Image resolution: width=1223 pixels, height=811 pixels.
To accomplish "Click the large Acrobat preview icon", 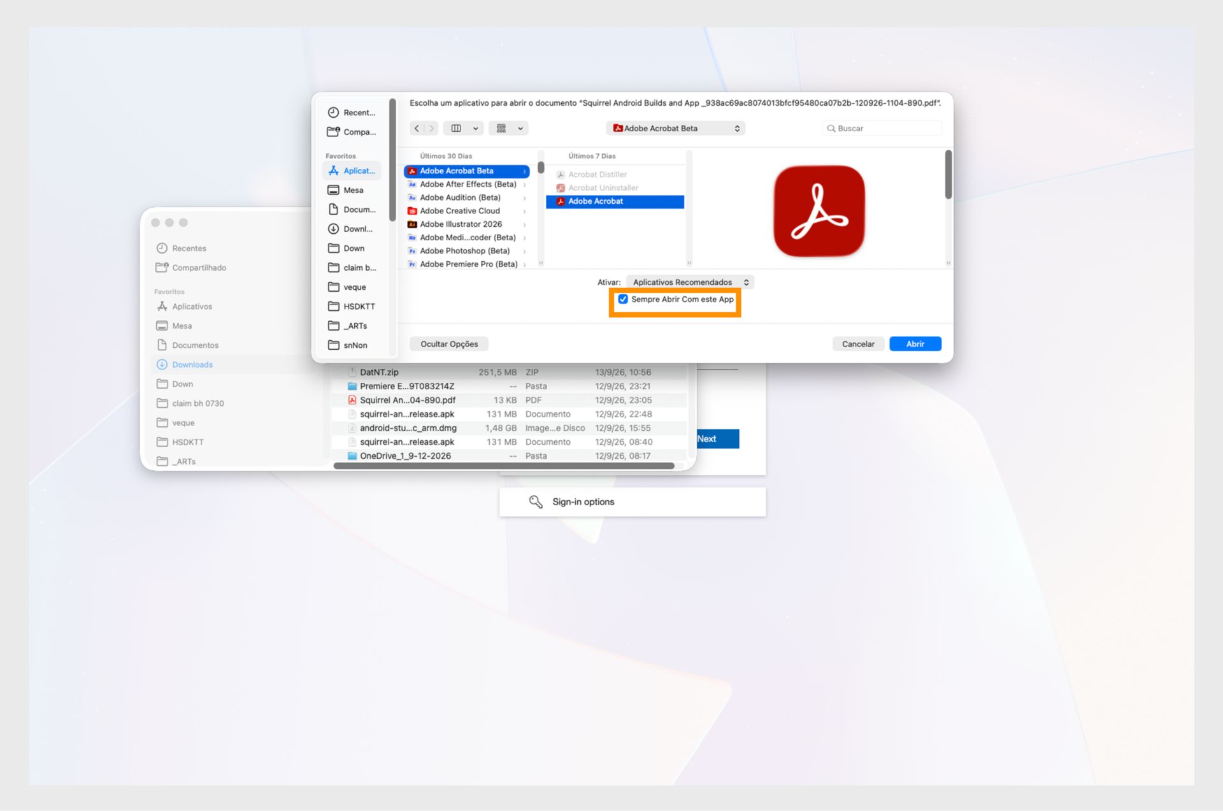I will (819, 211).
